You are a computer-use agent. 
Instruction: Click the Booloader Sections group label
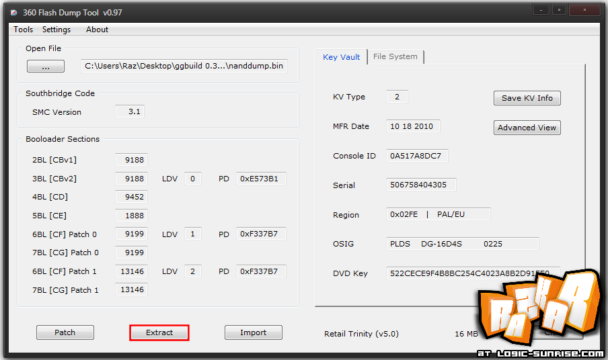click(63, 139)
